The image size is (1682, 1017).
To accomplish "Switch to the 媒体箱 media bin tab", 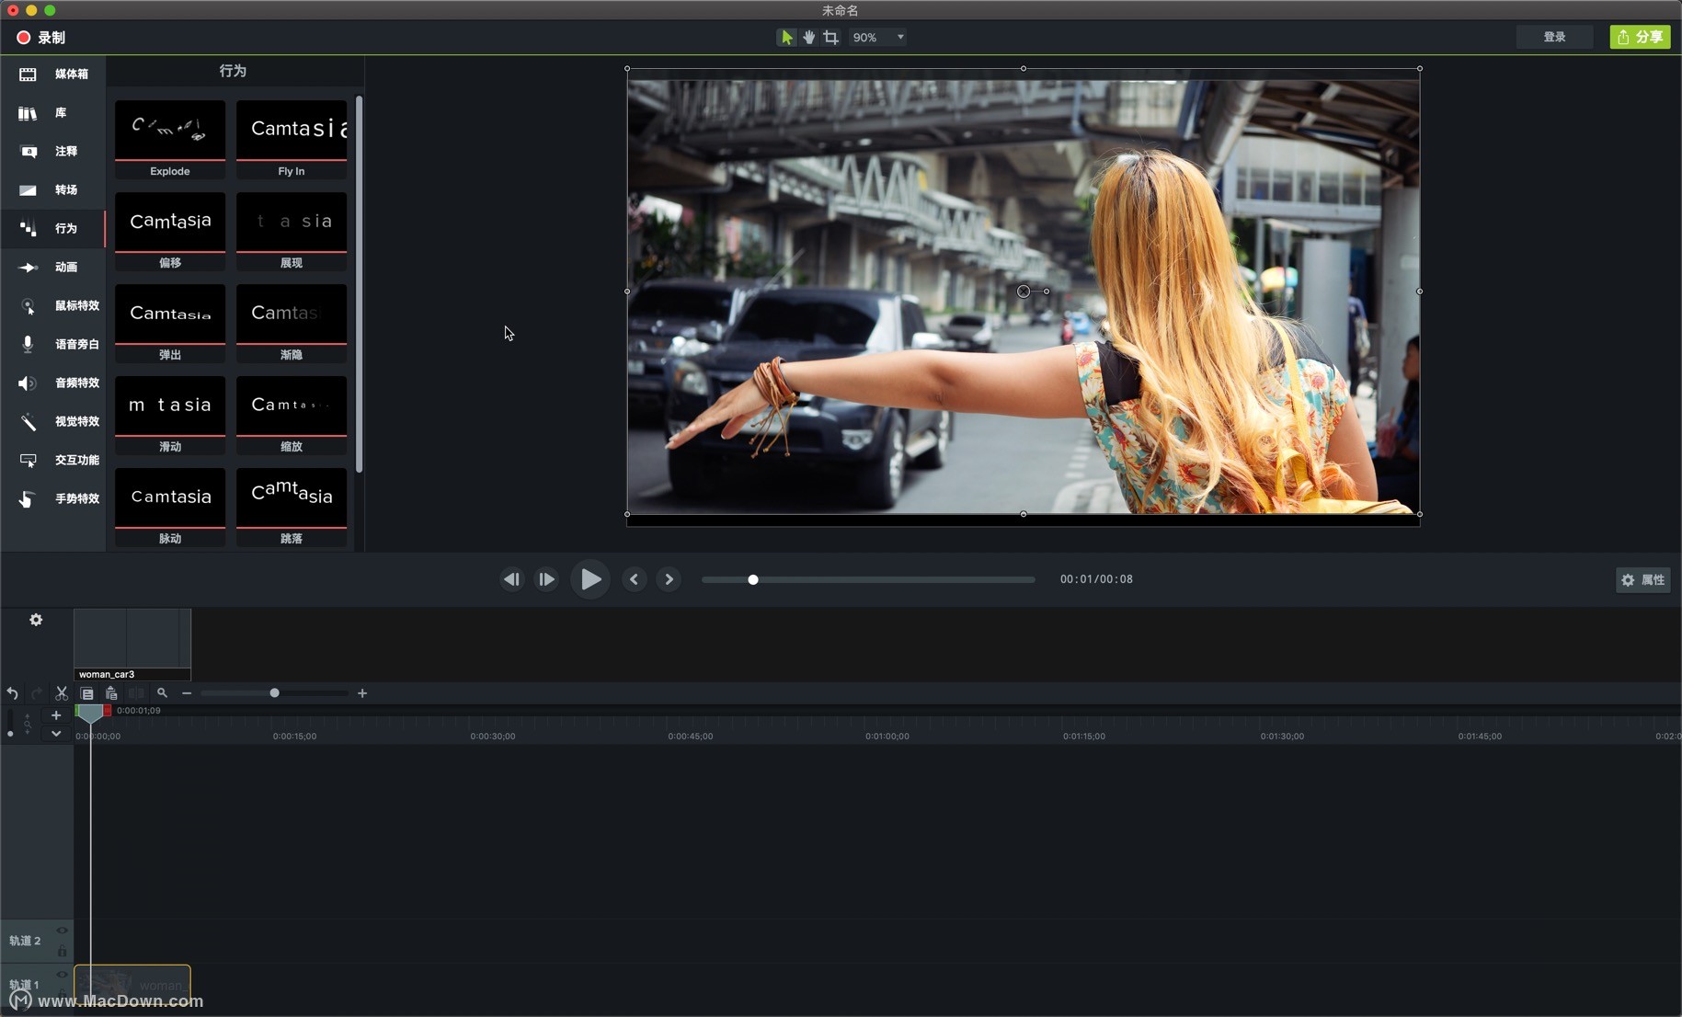I will 53,74.
